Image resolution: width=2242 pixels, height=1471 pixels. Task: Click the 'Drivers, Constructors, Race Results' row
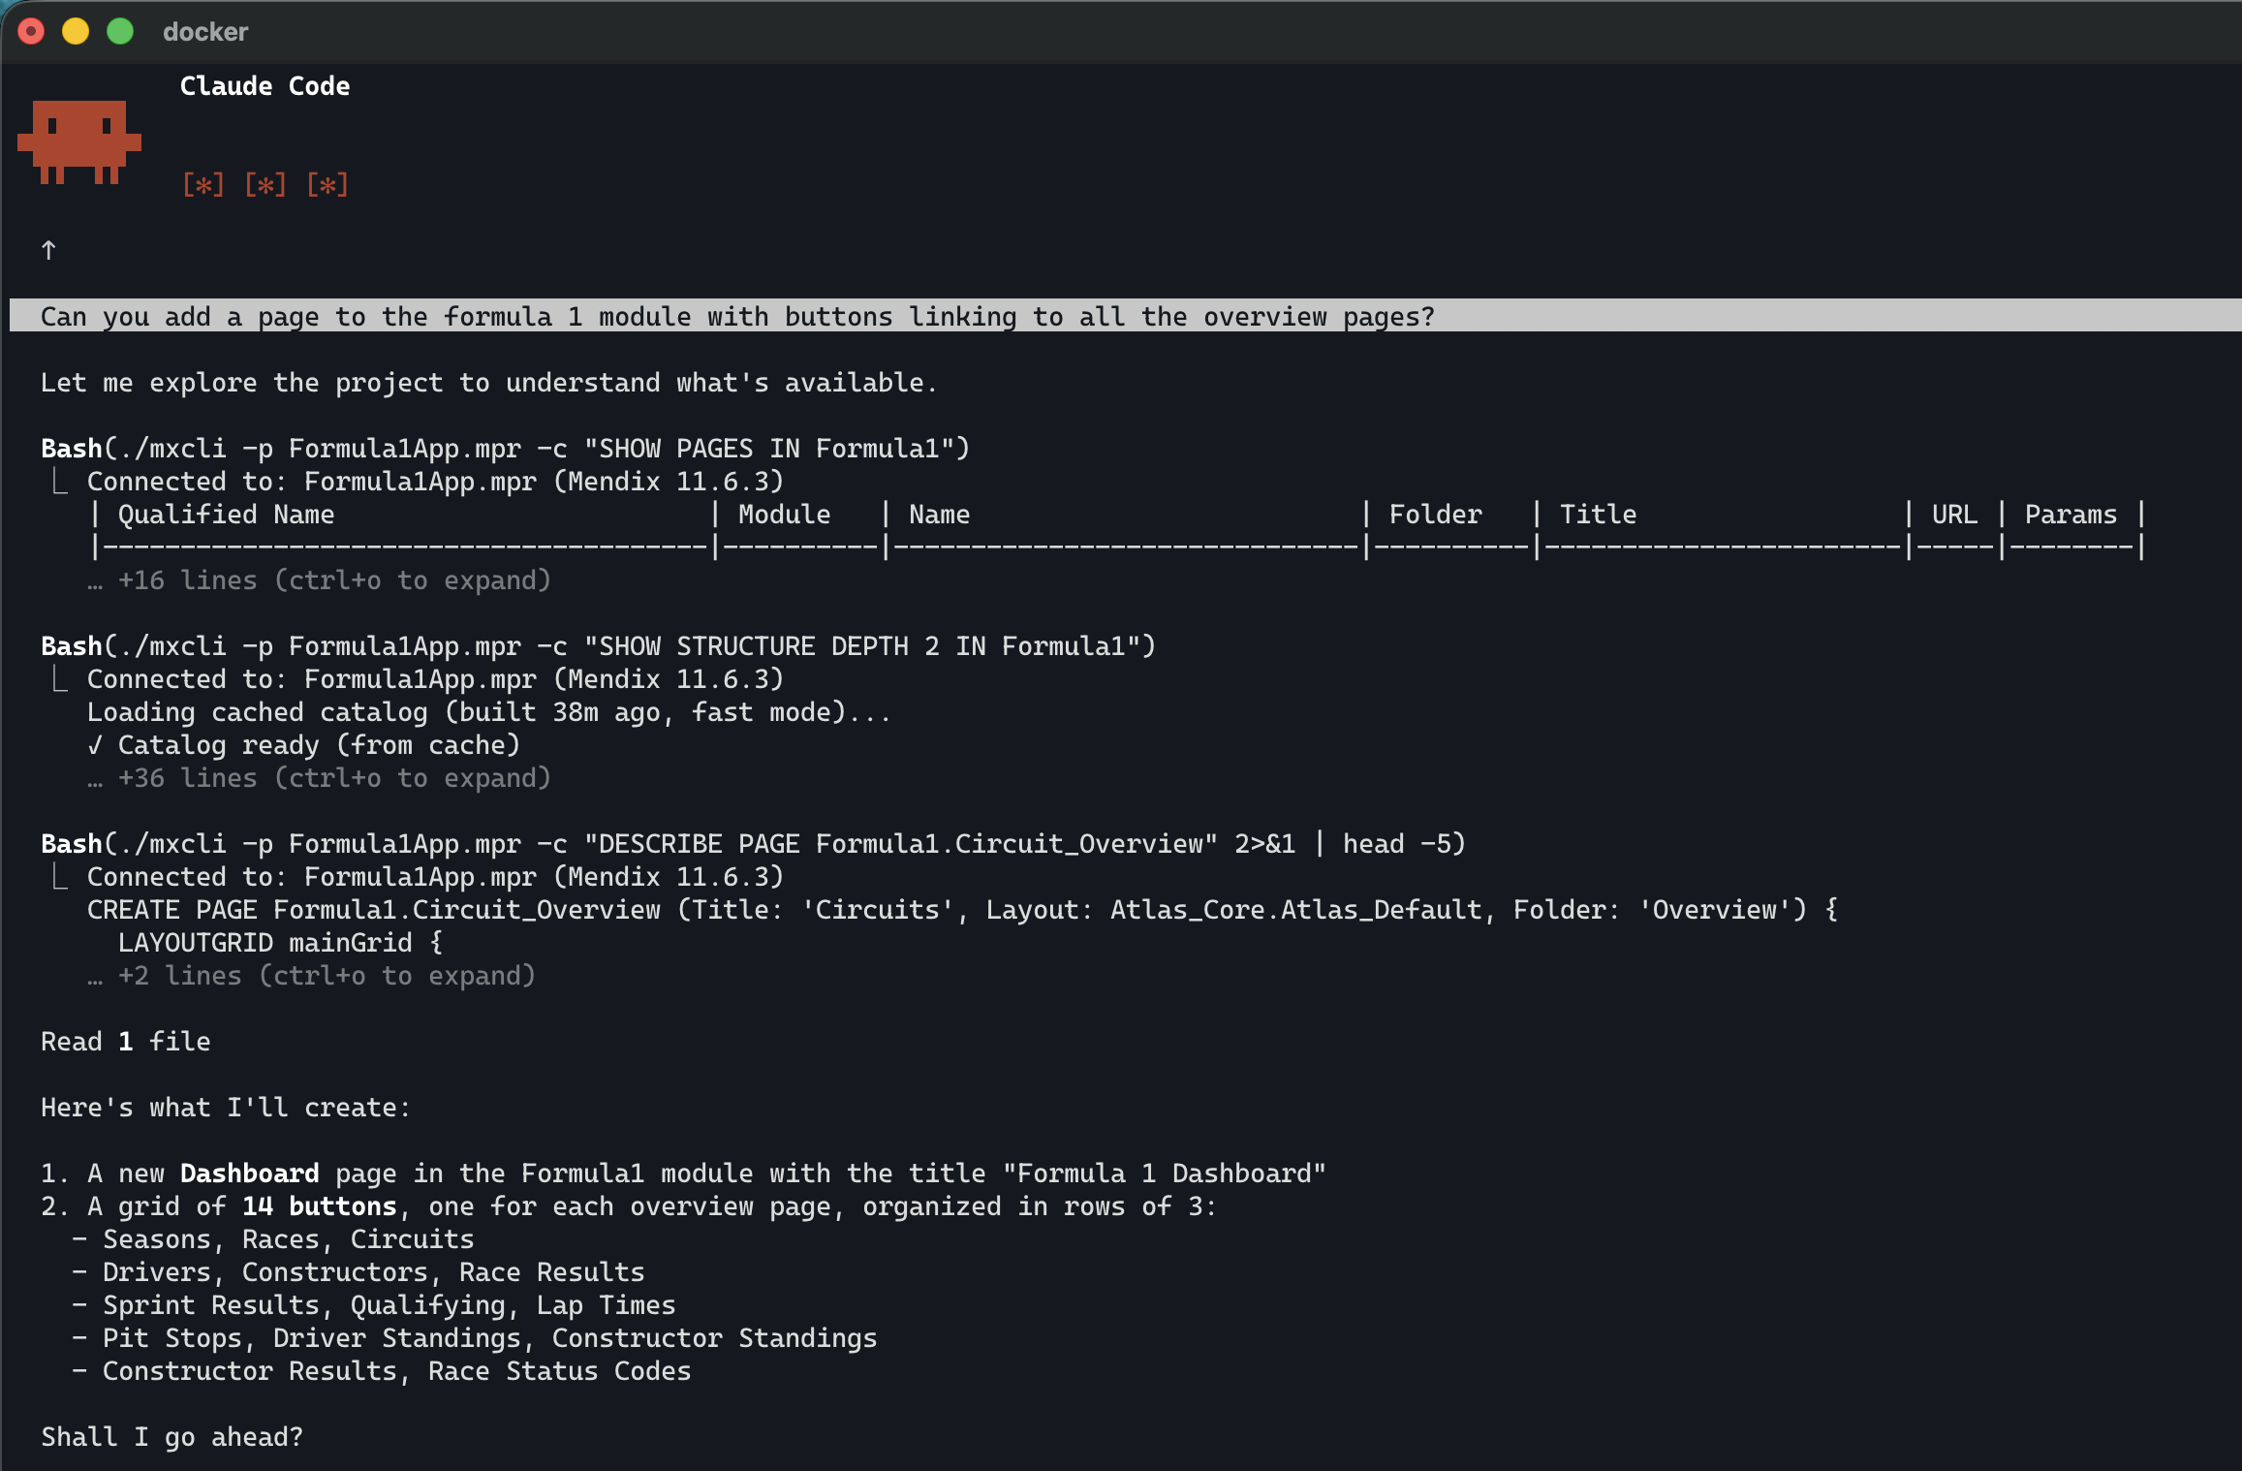click(x=358, y=1272)
